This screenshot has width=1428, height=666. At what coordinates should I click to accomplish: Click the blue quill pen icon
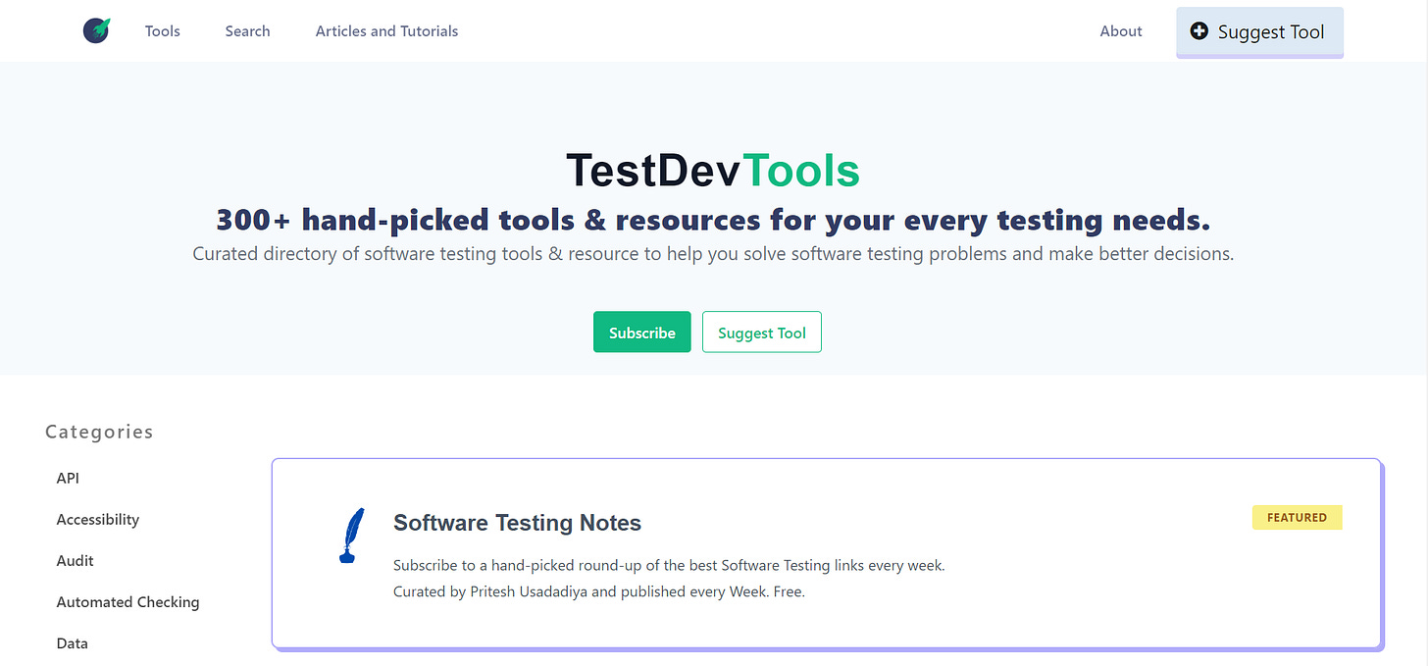[x=350, y=536]
